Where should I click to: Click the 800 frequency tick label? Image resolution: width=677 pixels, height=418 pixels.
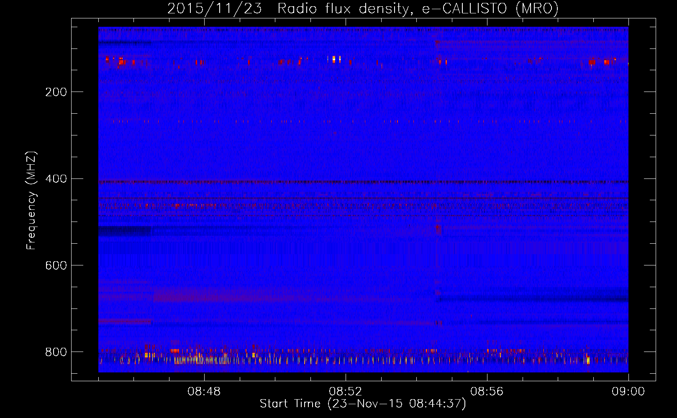(x=56, y=352)
